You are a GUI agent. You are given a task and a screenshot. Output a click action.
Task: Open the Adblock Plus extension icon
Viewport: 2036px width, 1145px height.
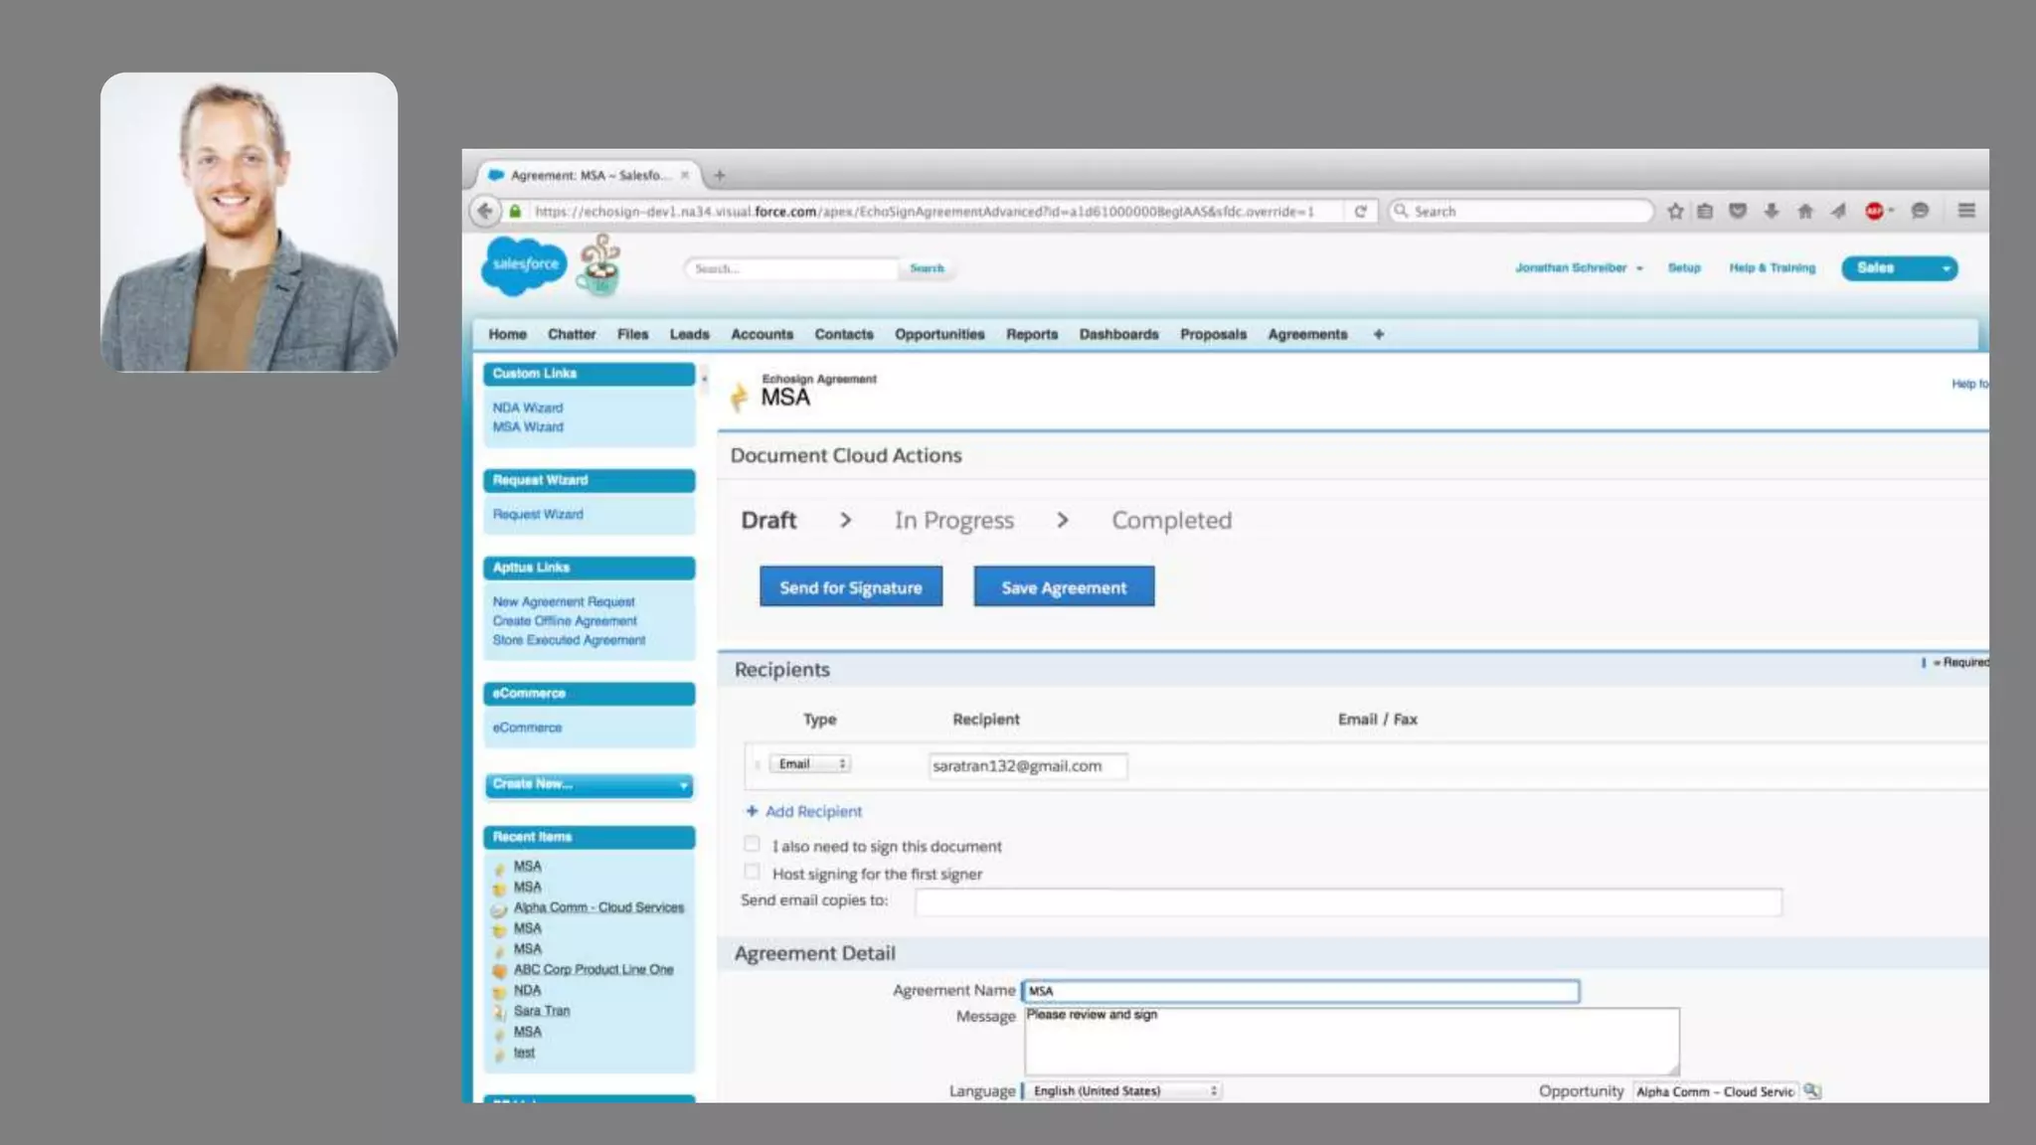(x=1874, y=211)
